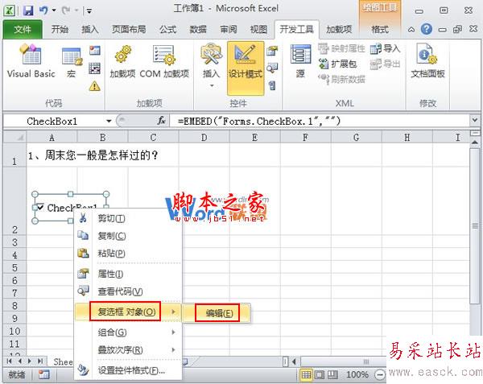Image resolution: width=483 pixels, height=384 pixels.
Task: Go to first sheet navigation arrow
Action: (9, 361)
